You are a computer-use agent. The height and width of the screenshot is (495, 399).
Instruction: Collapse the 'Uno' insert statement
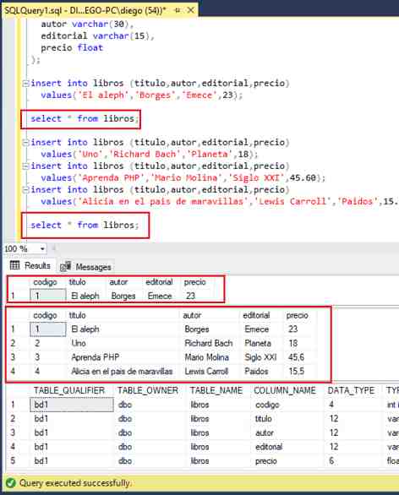[x=25, y=143]
